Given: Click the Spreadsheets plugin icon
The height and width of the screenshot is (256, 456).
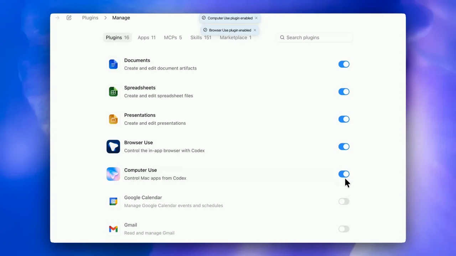Looking at the screenshot, I should click(x=113, y=92).
